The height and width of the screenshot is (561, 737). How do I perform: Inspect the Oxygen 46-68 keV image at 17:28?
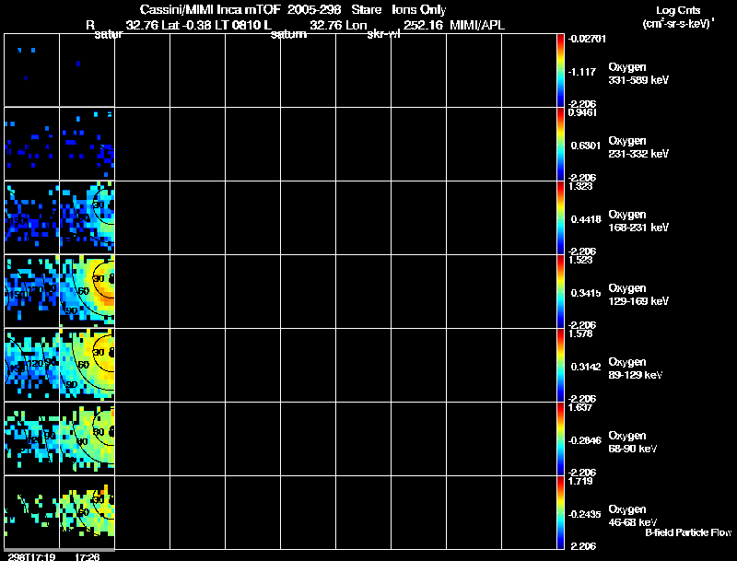coord(87,512)
